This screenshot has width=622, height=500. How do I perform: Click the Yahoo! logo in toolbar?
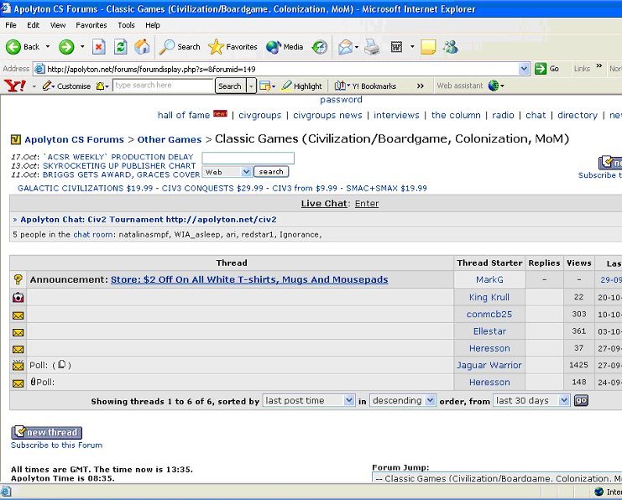point(14,86)
